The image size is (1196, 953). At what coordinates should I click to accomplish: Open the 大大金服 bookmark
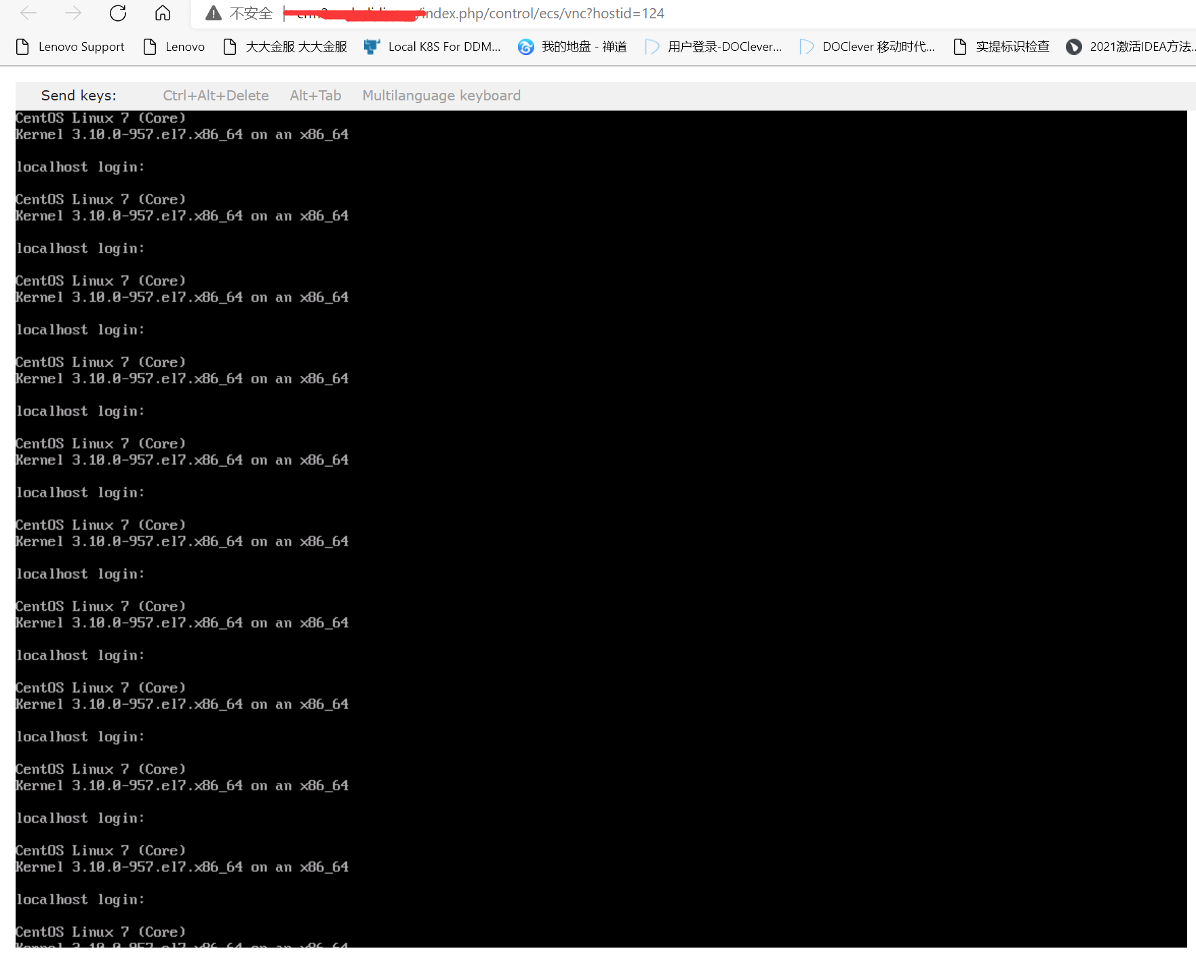coord(285,47)
